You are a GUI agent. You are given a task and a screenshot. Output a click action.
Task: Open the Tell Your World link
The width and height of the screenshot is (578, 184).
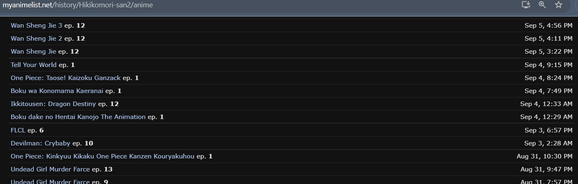coord(33,65)
